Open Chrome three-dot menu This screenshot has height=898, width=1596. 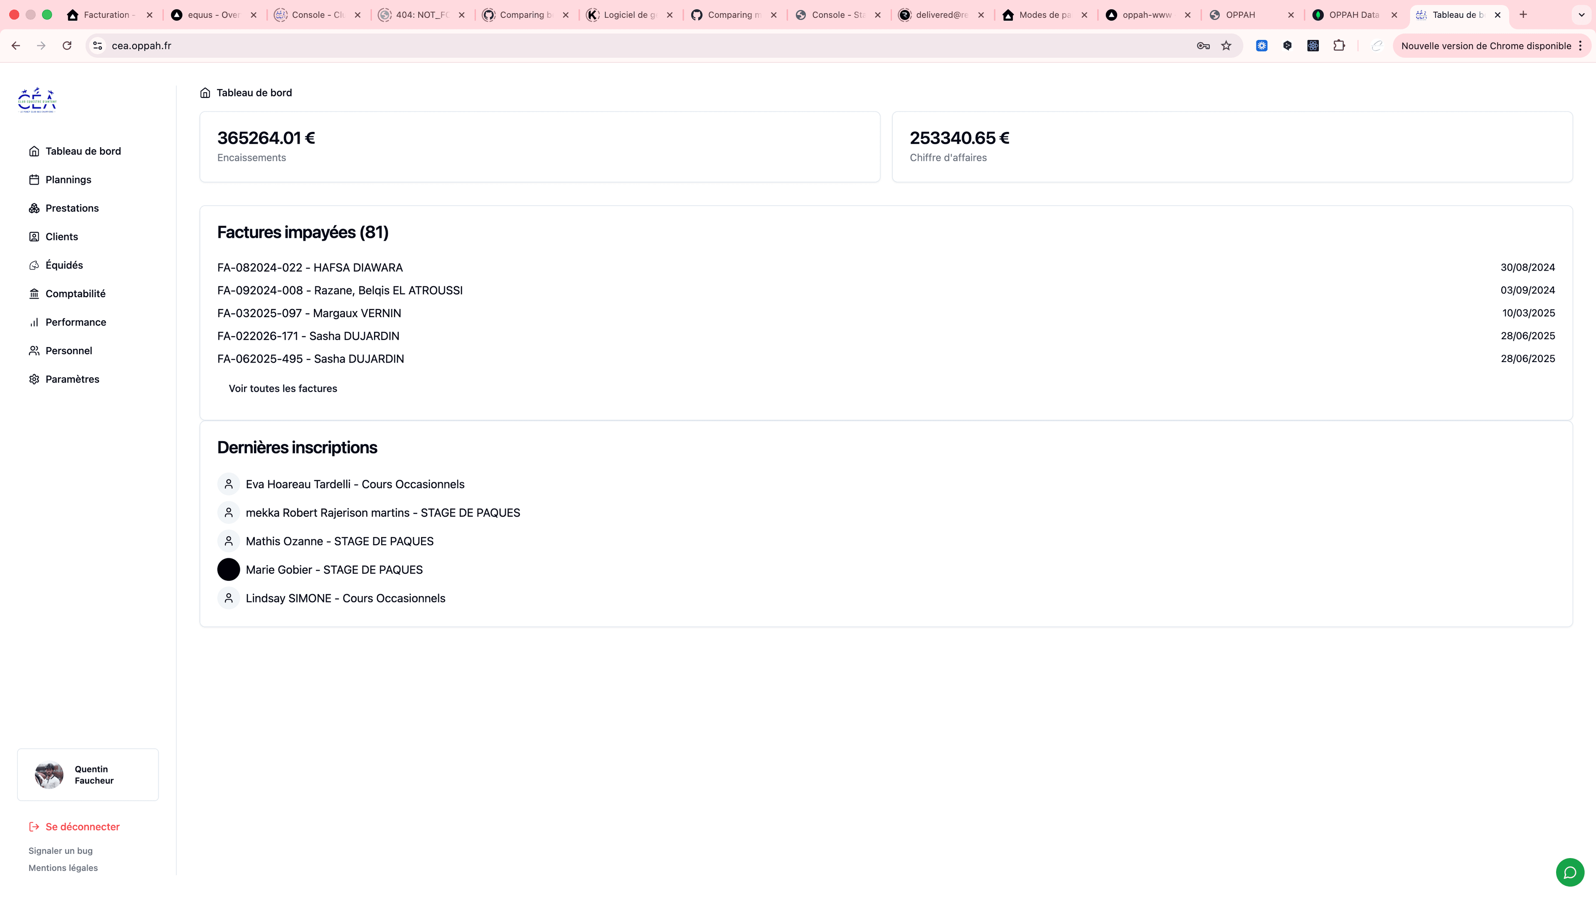pos(1581,46)
